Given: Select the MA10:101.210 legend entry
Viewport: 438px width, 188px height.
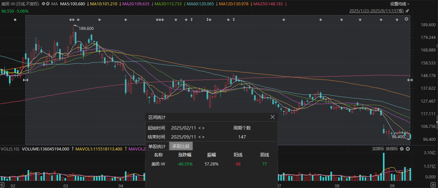Looking at the screenshot, I should coord(103,4).
